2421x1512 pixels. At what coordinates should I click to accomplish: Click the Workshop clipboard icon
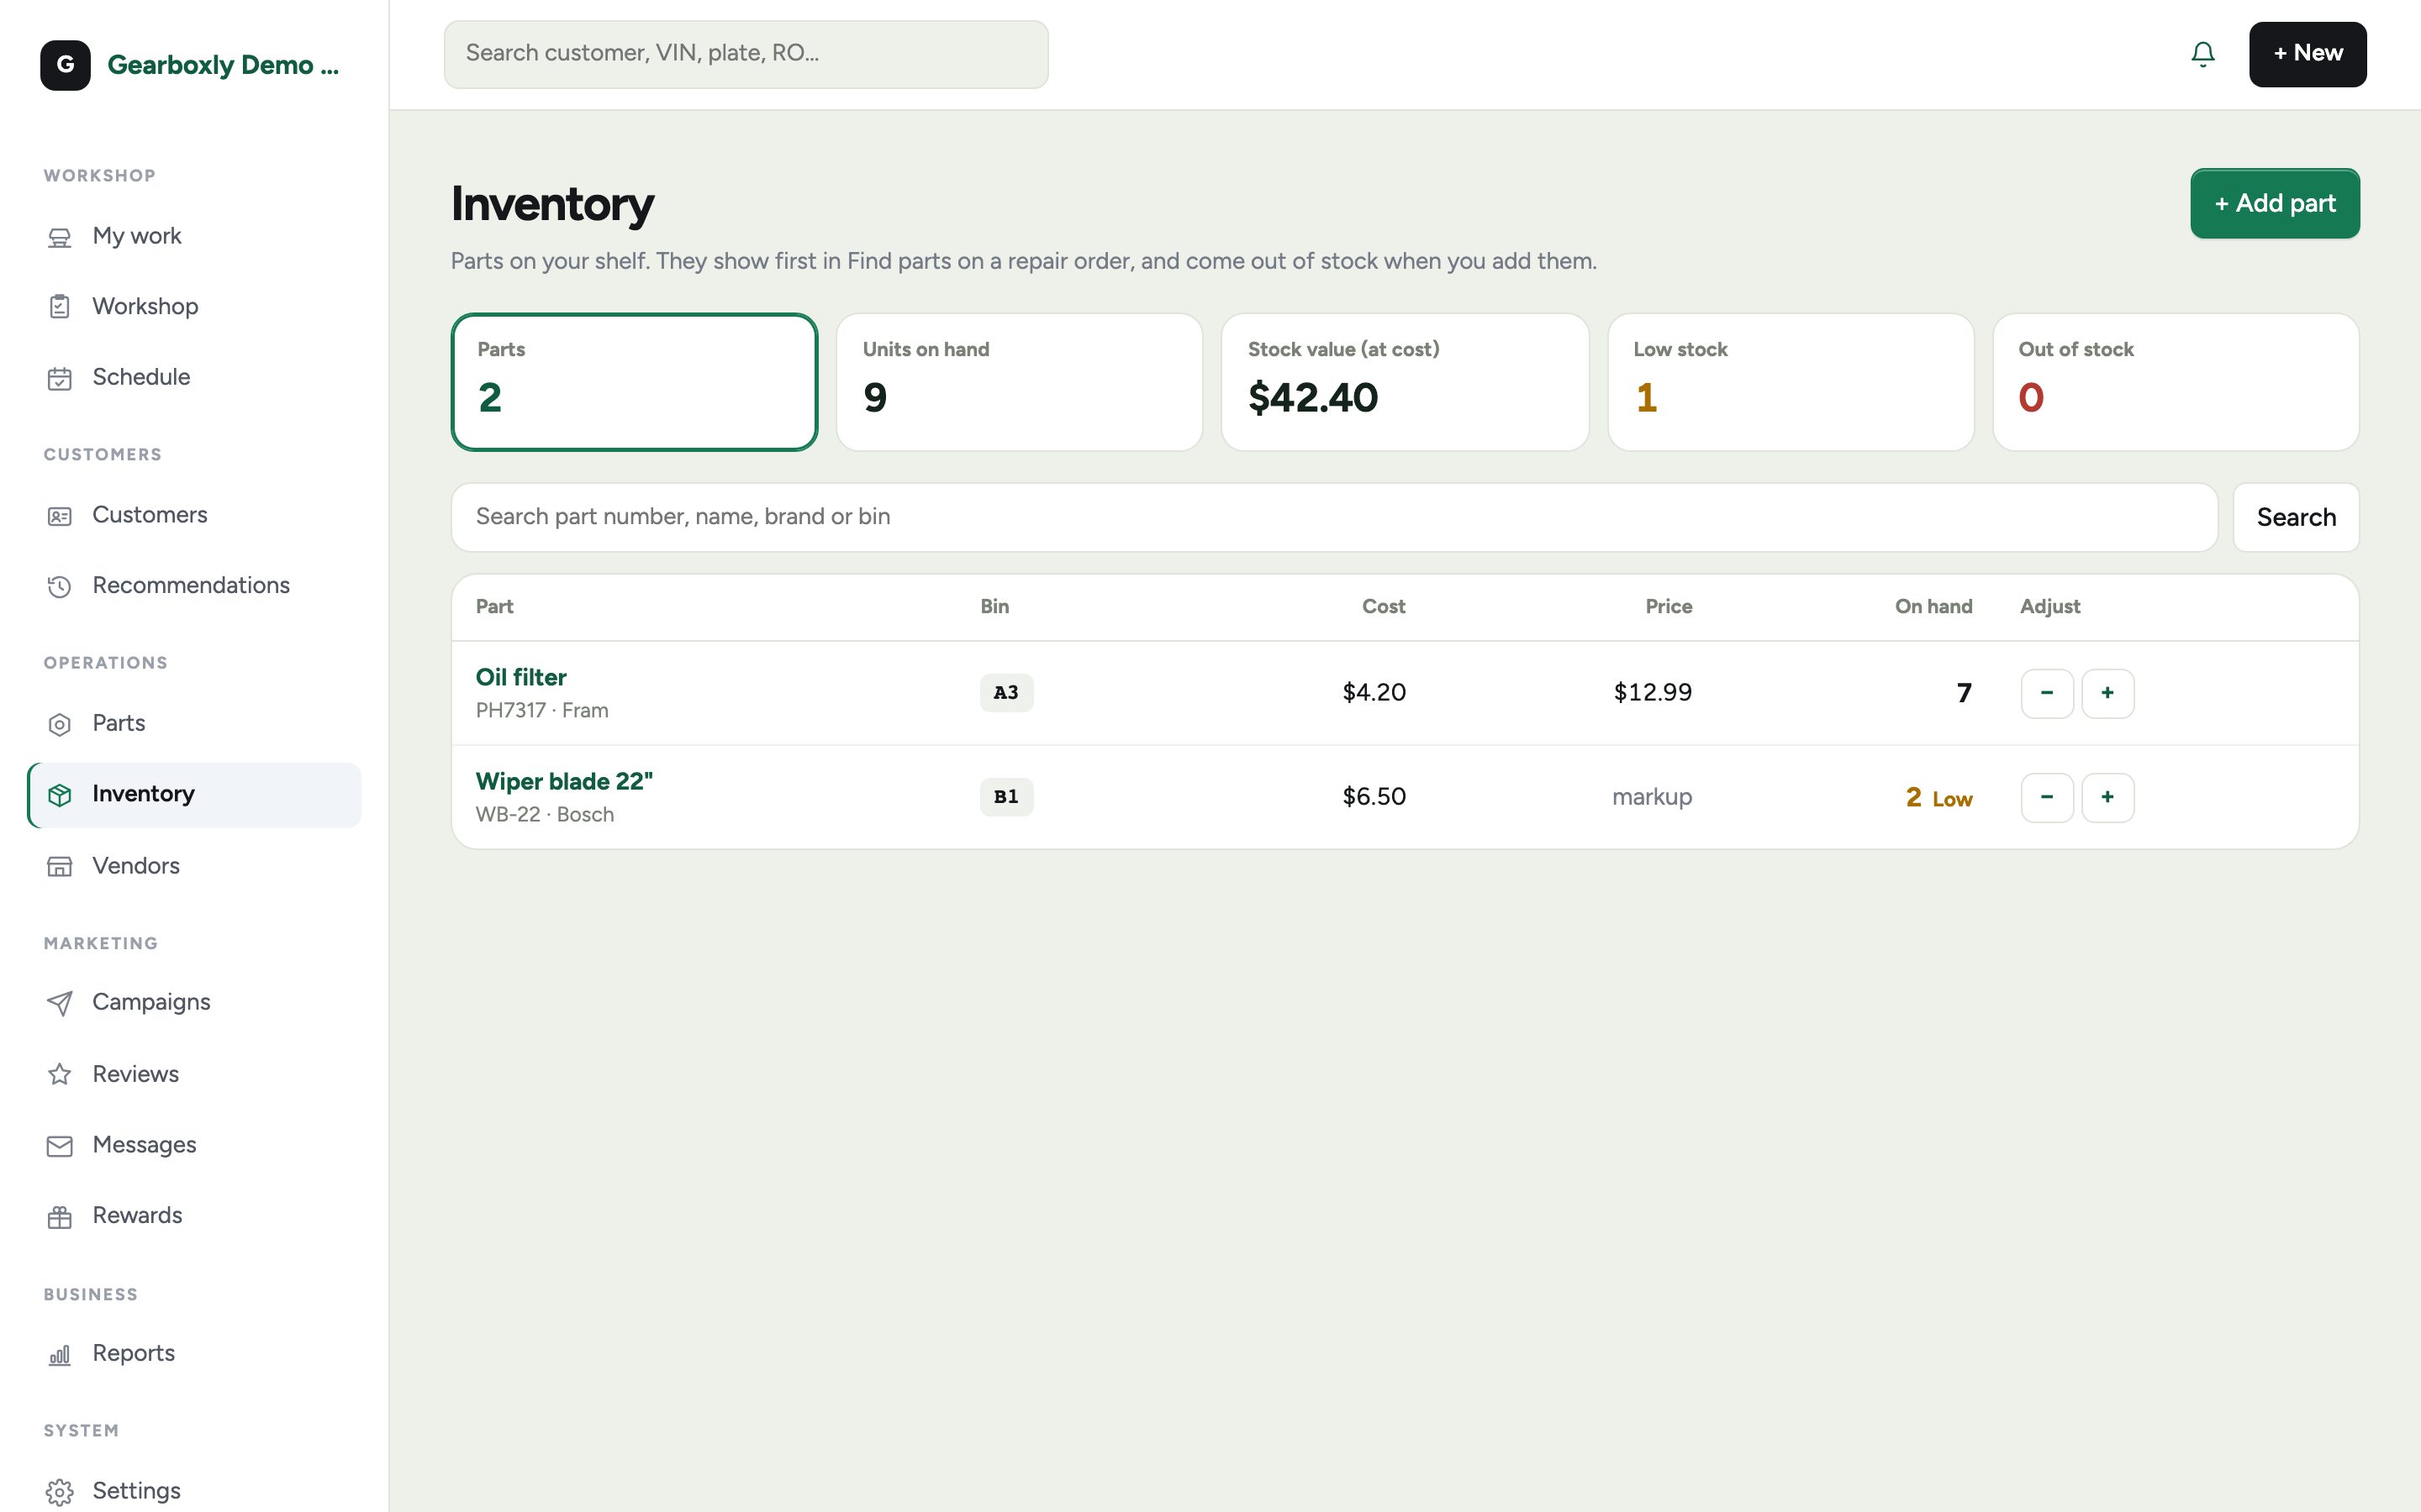[x=59, y=307]
